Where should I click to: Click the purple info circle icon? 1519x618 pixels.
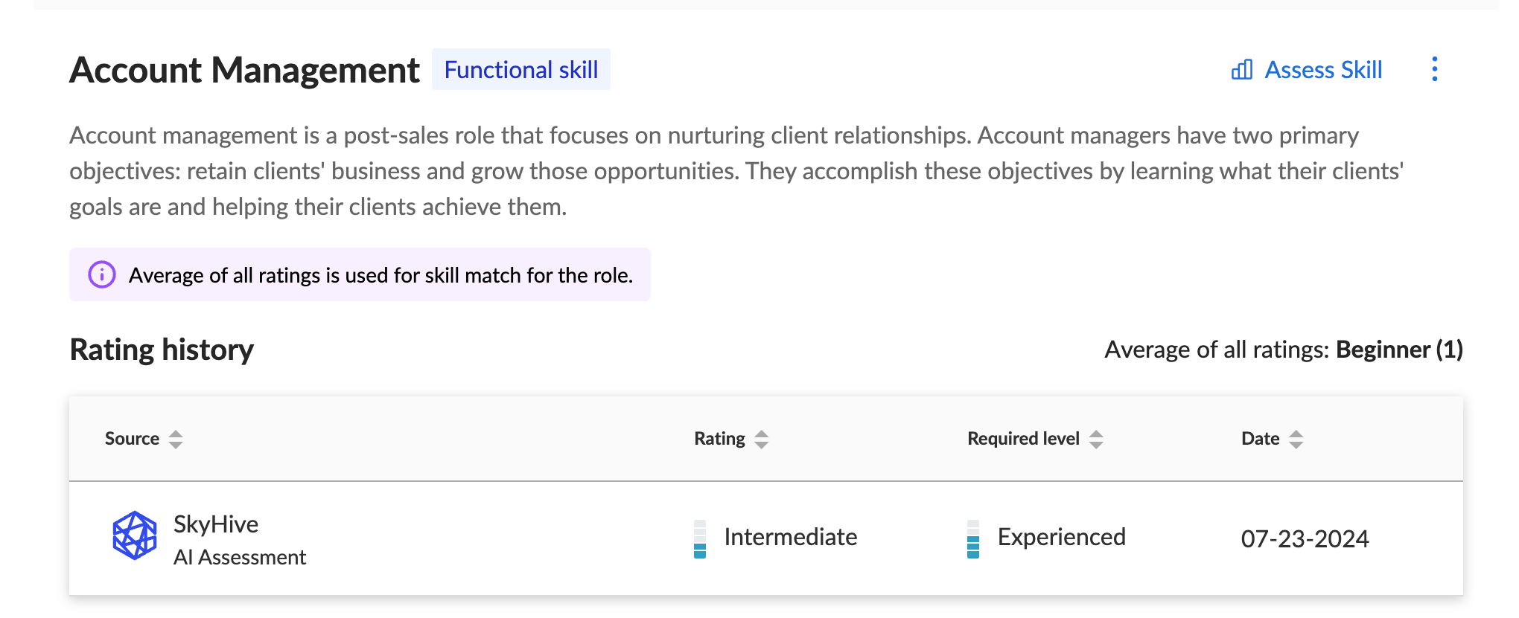[x=102, y=274]
